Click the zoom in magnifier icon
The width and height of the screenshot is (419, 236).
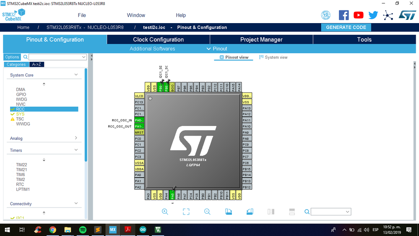[x=165, y=212]
